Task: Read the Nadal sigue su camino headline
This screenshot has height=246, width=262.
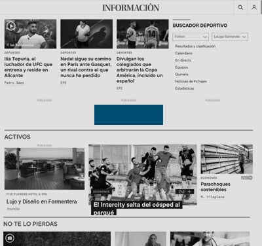Action: click(86, 67)
